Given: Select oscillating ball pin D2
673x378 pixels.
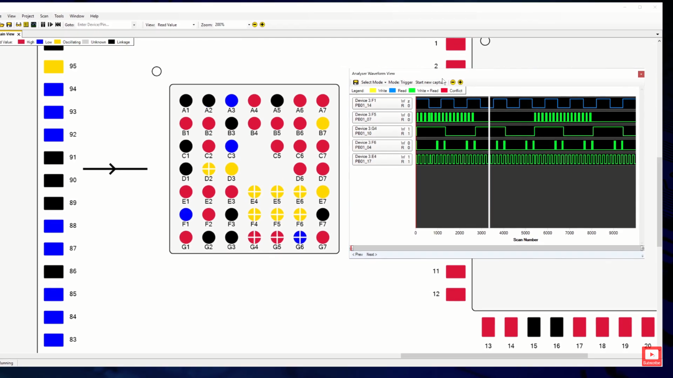Looking at the screenshot, I should (209, 169).
